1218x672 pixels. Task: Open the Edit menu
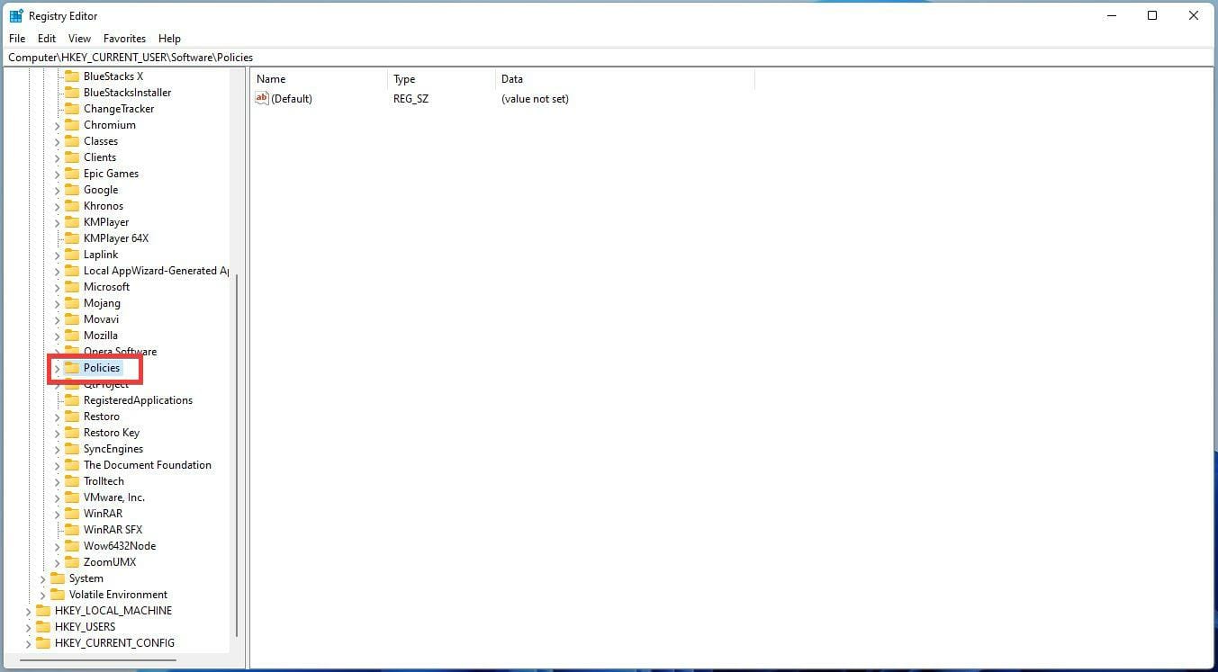(46, 38)
